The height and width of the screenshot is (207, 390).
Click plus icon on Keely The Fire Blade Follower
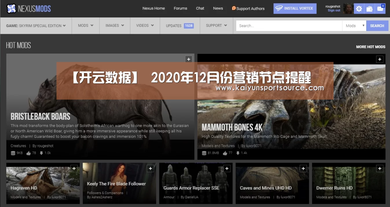[x=150, y=168]
